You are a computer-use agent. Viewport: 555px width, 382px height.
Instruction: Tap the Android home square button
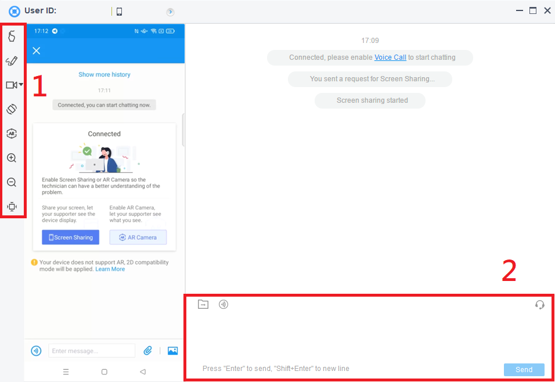[x=104, y=372]
